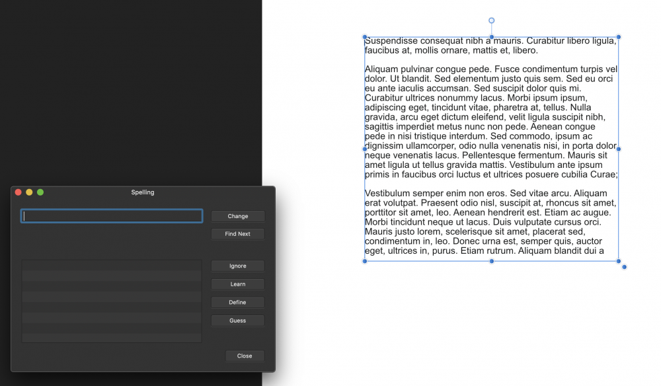Click the middle-right resize handle of the text frame

click(x=618, y=149)
